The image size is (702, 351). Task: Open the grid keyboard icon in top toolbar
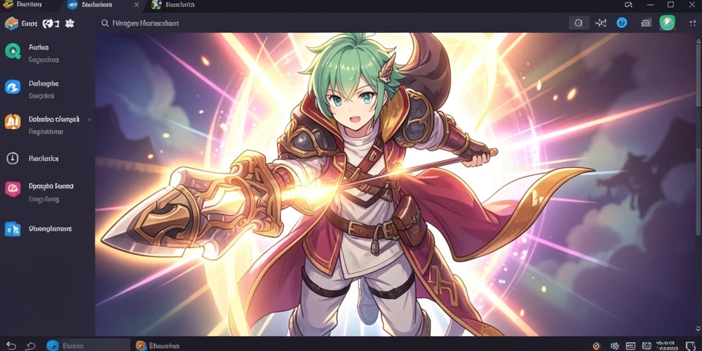(646, 23)
